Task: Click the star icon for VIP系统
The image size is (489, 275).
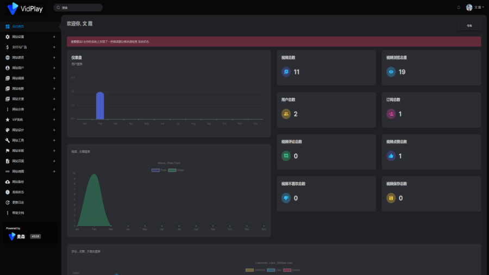Action: pyautogui.click(x=8, y=120)
